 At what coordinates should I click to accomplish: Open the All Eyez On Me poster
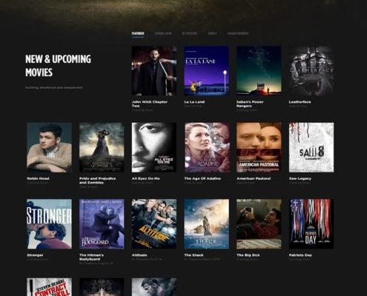[x=154, y=147]
